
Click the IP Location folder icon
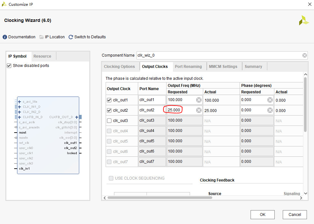tap(42, 37)
